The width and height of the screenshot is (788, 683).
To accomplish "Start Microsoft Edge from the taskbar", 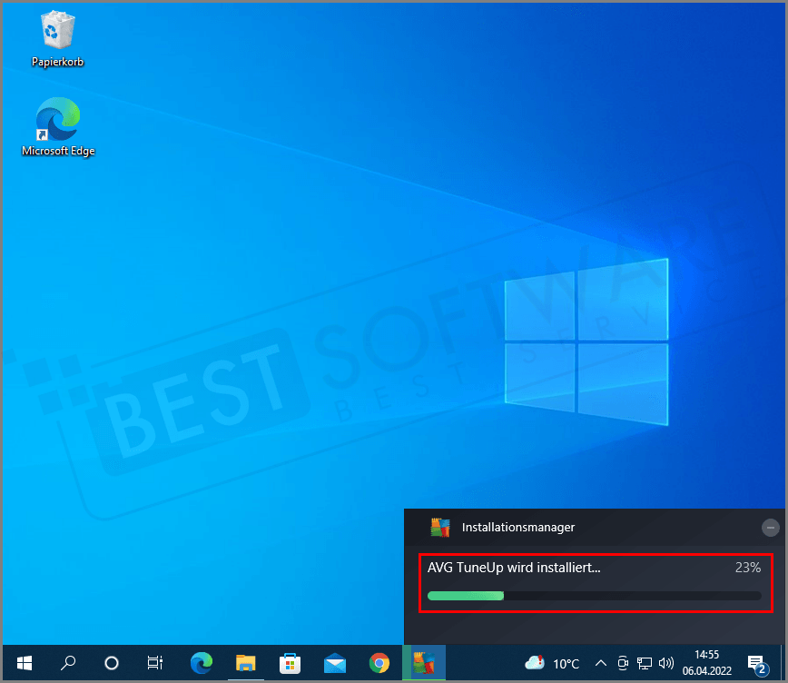I will 201,663.
